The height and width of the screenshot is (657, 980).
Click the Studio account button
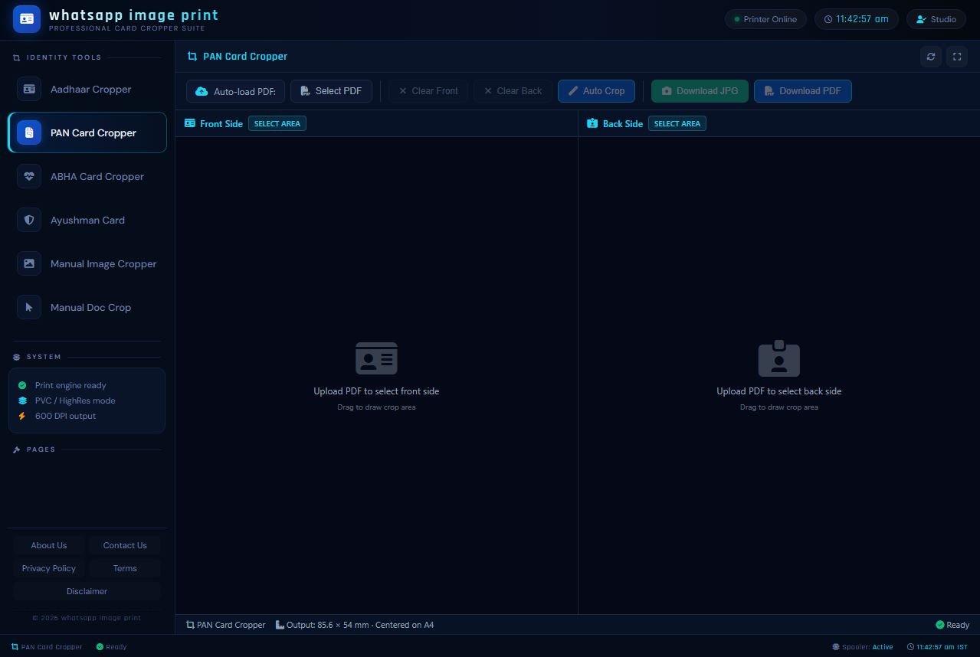click(x=936, y=19)
